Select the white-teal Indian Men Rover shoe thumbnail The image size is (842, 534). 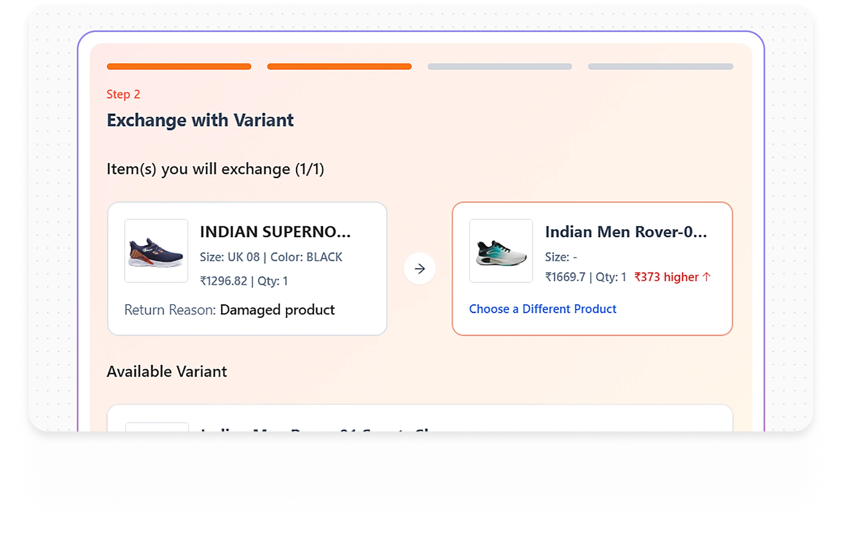[x=501, y=251]
